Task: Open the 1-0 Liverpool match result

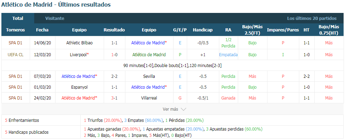Action: coord(115,54)
